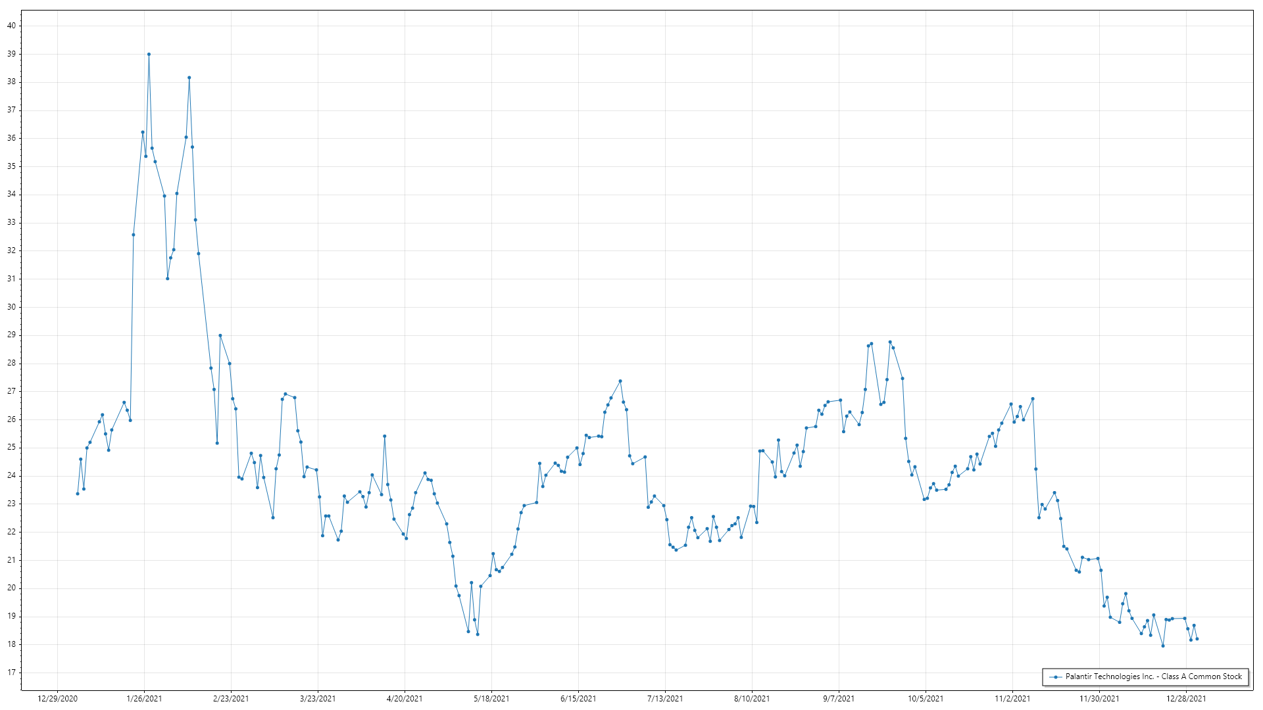Click the 25 value on the y-axis

[11, 448]
